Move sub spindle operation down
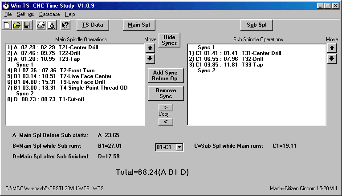This screenshot has height=196, width=342. pos(331,59)
